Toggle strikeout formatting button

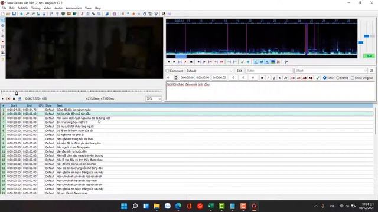point(279,78)
